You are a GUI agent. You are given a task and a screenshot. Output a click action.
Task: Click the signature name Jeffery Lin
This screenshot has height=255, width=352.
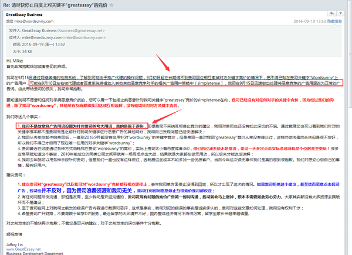tap(15, 244)
